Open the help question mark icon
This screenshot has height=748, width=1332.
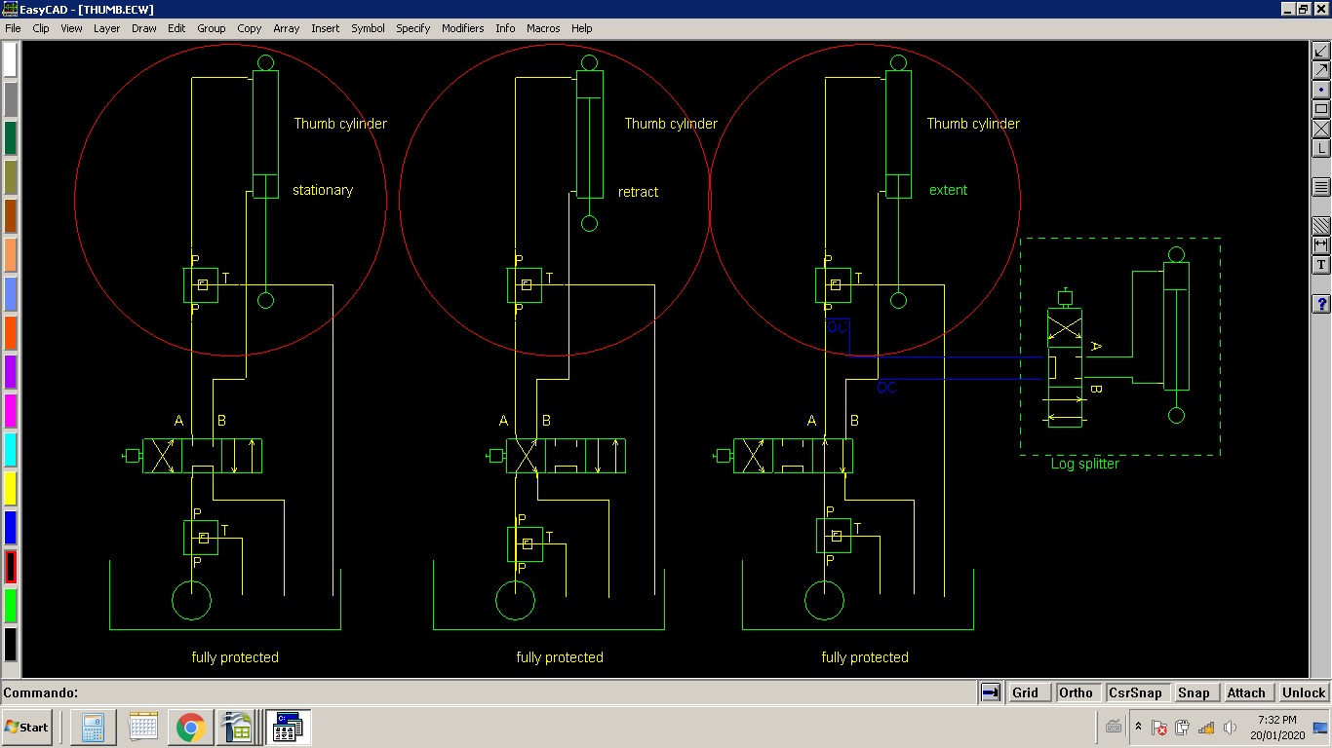1321,305
